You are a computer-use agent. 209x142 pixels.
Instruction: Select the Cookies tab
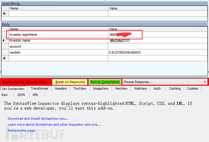tap(193, 88)
